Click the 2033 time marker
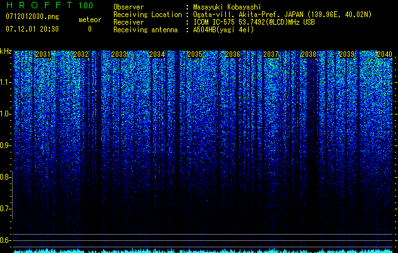 119,54
